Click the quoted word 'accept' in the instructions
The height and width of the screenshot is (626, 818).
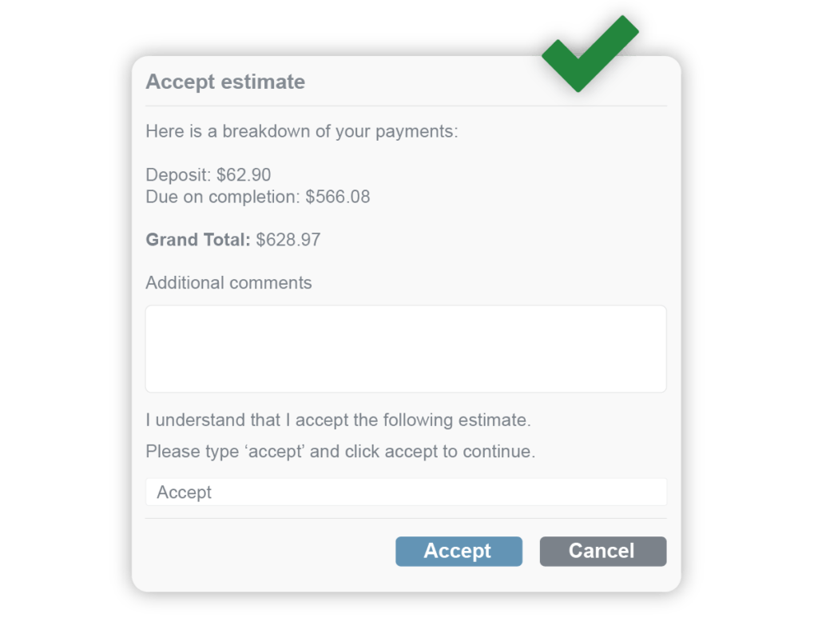(x=275, y=452)
